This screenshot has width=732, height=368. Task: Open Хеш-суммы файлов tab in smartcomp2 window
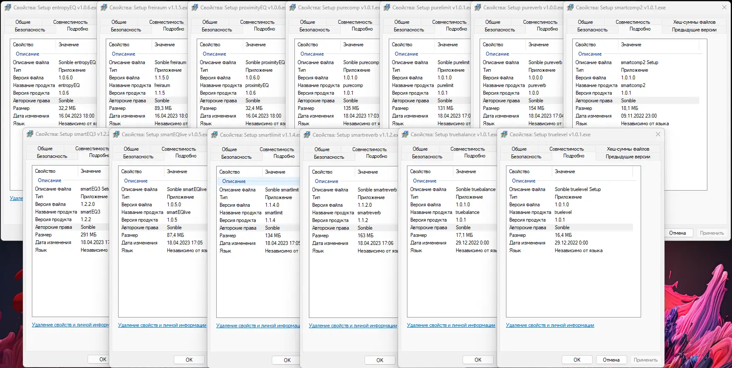pos(694,22)
